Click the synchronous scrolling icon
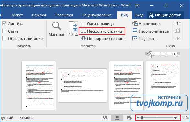The image size is (190, 122). pyautogui.click(x=177, y=31)
